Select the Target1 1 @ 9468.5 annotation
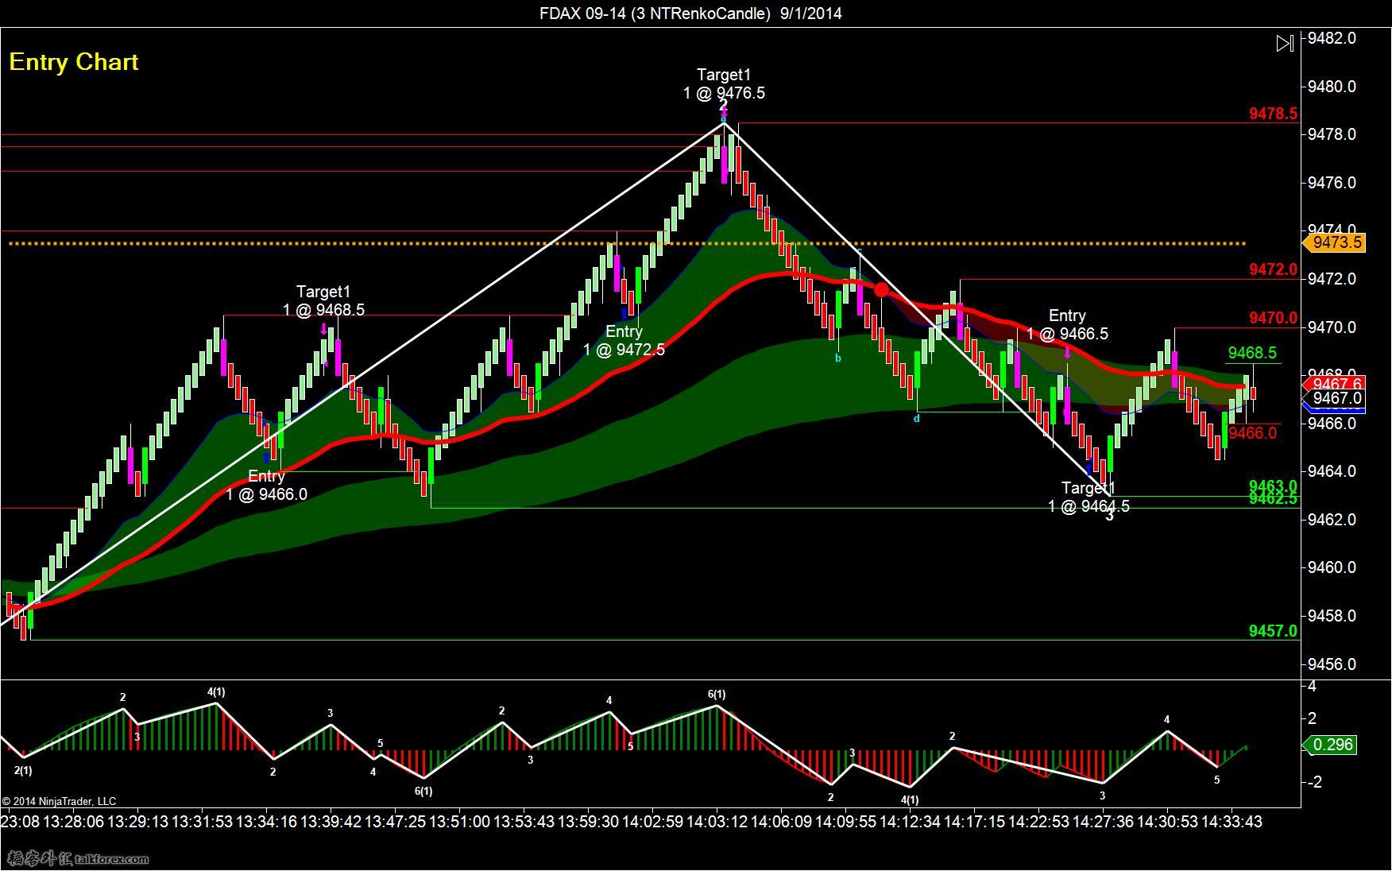The image size is (1392, 871). [323, 300]
